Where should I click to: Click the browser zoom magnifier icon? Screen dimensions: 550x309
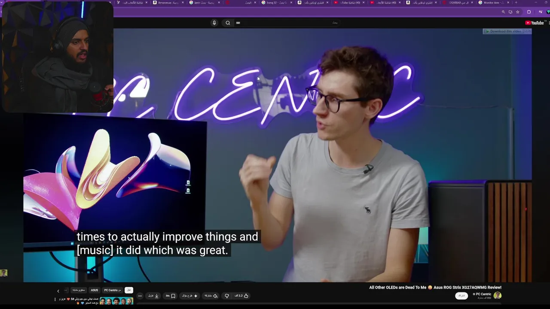[x=503, y=12]
